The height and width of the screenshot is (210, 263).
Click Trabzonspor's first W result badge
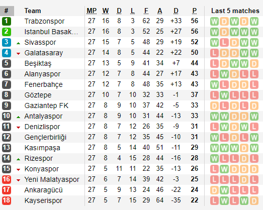coord(214,21)
